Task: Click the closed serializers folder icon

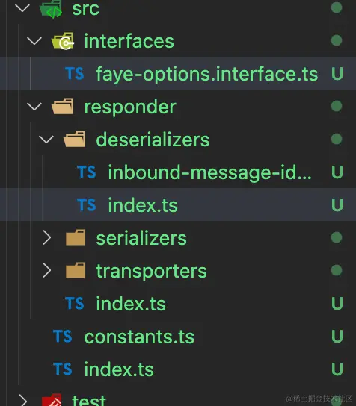Action: coord(76,237)
